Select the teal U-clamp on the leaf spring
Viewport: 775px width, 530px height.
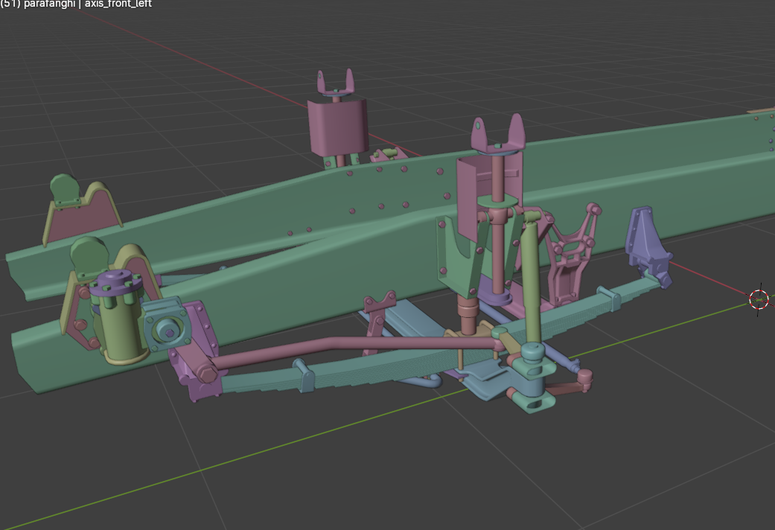[x=305, y=374]
